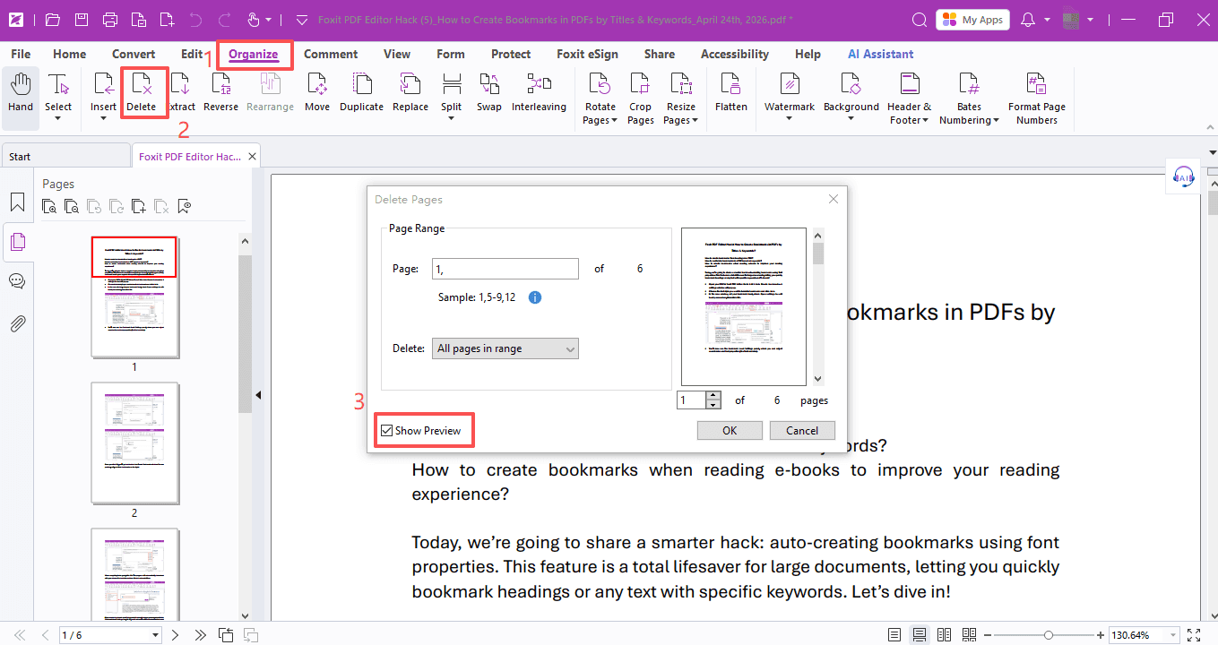1218x645 pixels.
Task: Click the zoom out minus button
Action: pyautogui.click(x=989, y=635)
